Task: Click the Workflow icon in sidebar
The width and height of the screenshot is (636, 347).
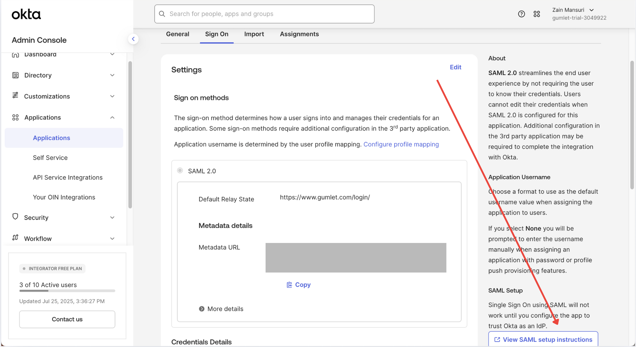Action: pyautogui.click(x=15, y=238)
